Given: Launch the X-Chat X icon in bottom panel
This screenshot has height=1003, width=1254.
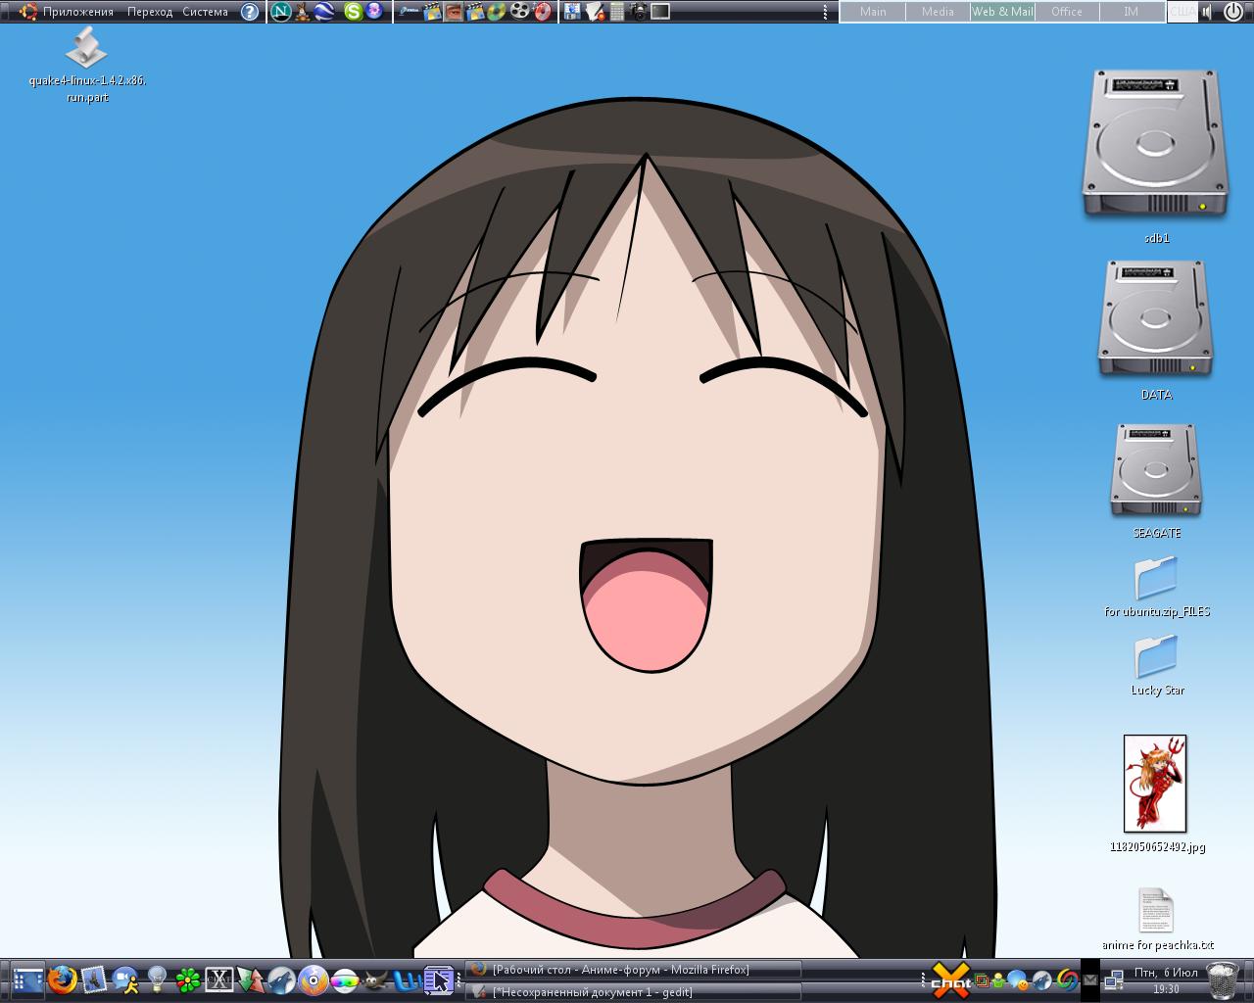Looking at the screenshot, I should (219, 979).
